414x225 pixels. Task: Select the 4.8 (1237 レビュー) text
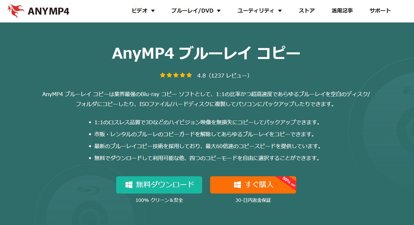(223, 76)
